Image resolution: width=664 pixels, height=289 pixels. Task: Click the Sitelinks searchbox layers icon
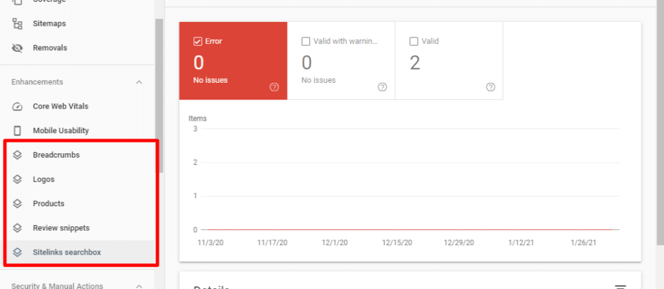tap(17, 253)
